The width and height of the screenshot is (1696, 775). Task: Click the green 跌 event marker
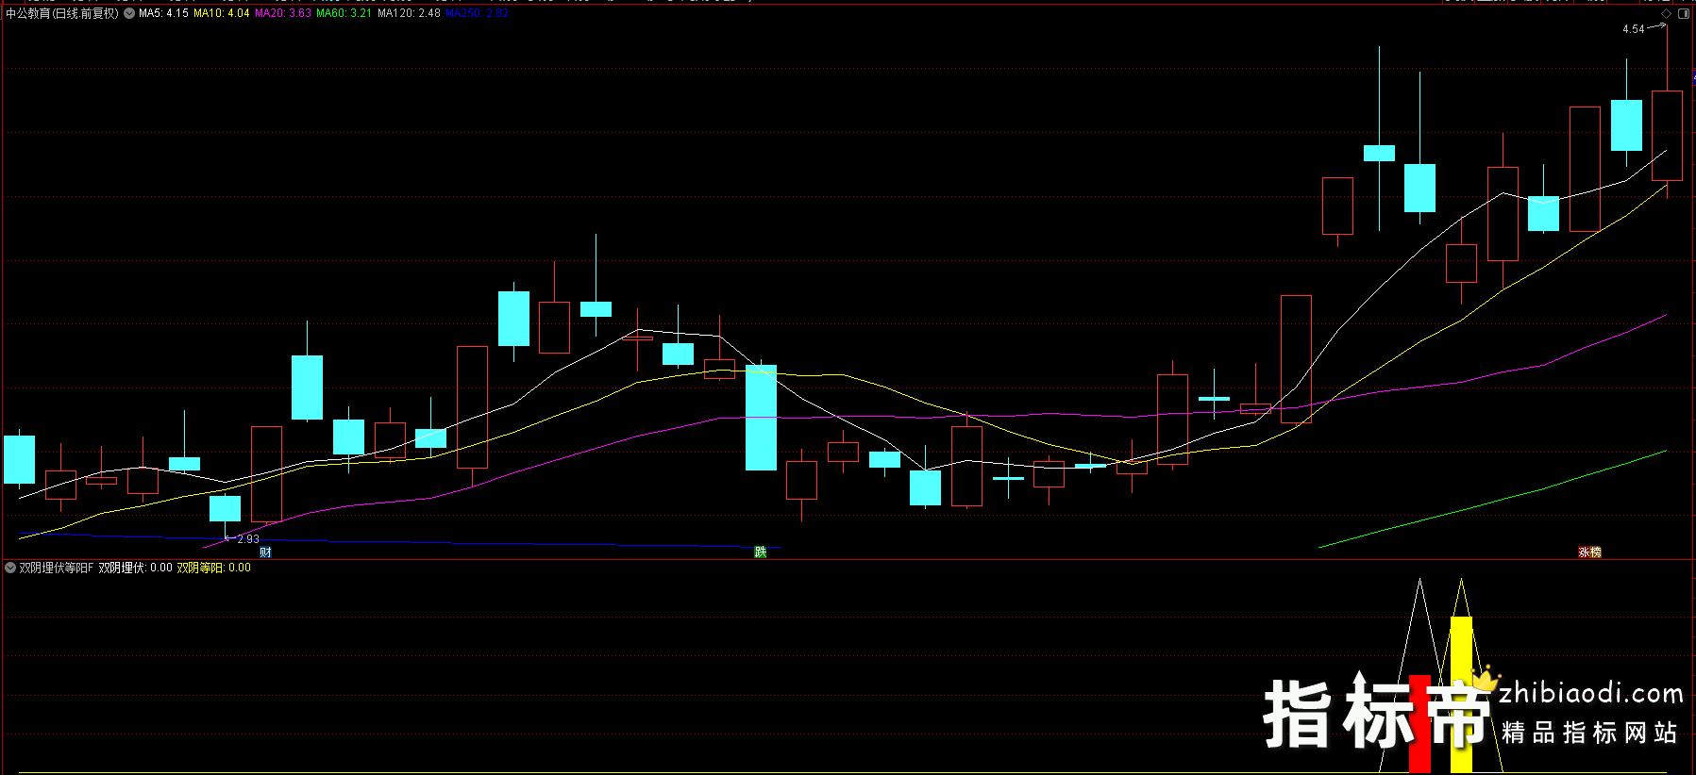761,552
